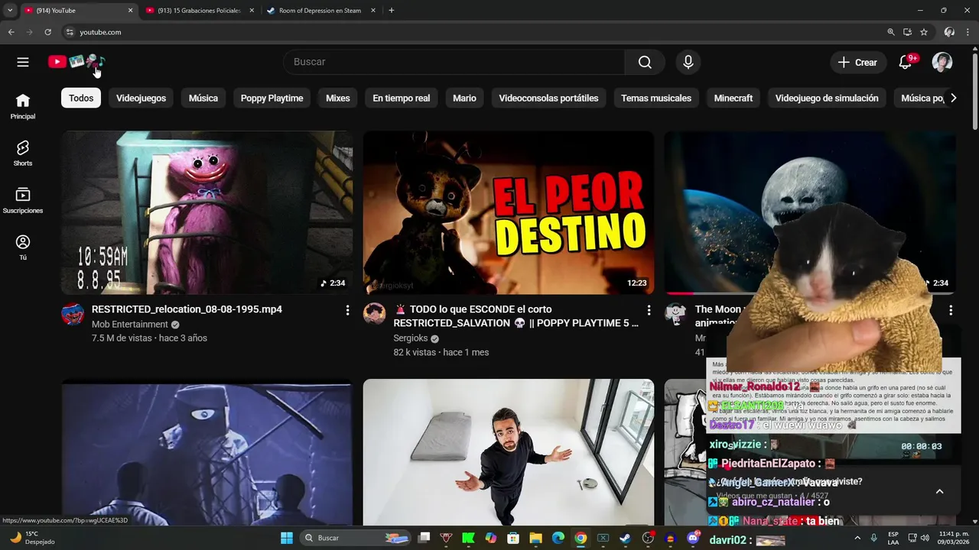The width and height of the screenshot is (979, 550).
Task: Open the Sergioks channel name link
Action: point(411,338)
